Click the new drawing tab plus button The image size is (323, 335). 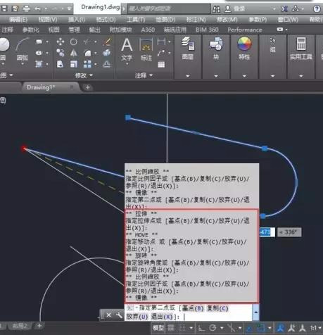pos(87,87)
